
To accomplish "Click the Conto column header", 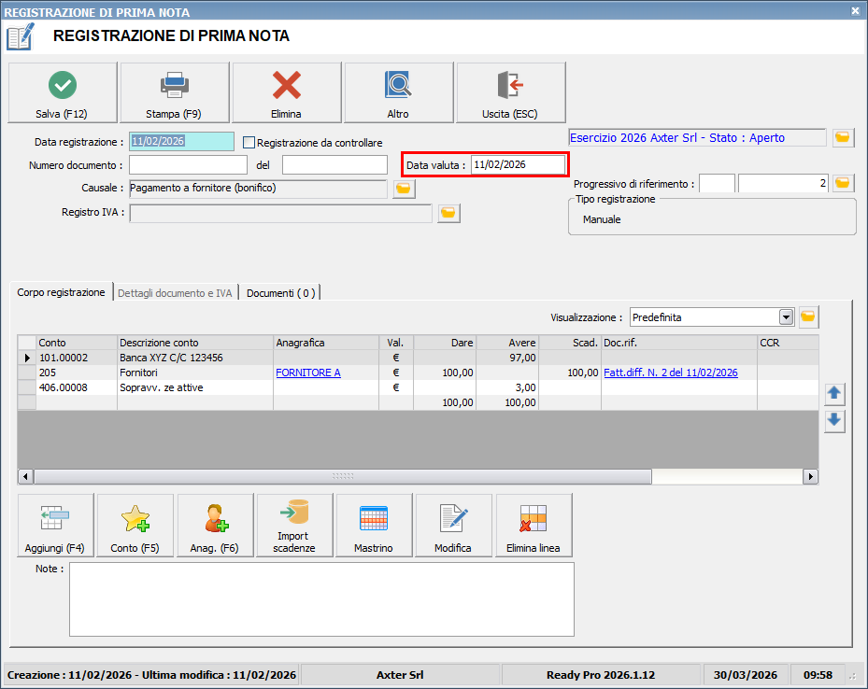I will [77, 343].
